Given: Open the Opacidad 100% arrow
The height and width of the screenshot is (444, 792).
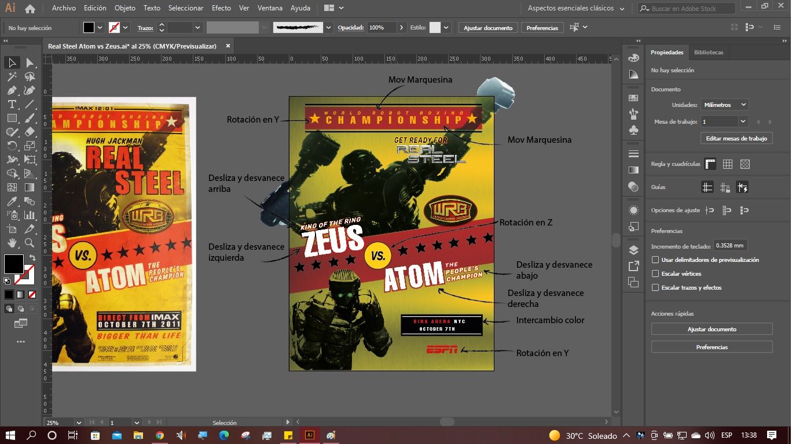Looking at the screenshot, I should 402,28.
